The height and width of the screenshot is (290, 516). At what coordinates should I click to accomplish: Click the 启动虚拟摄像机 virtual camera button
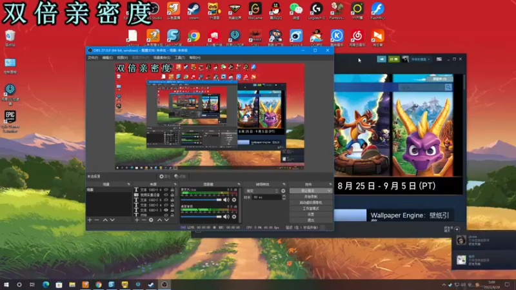pyautogui.click(x=311, y=202)
